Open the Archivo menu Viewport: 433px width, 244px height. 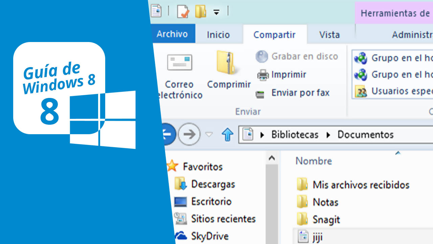pos(173,34)
